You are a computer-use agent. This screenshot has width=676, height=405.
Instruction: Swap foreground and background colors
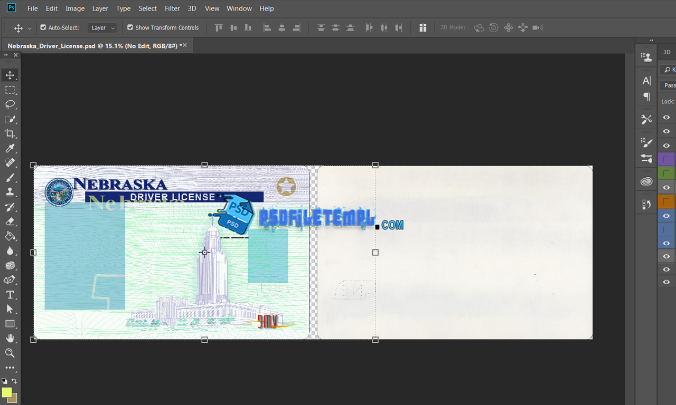pyautogui.click(x=14, y=381)
